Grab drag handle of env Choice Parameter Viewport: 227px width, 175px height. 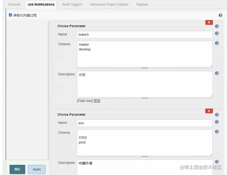(54, 115)
